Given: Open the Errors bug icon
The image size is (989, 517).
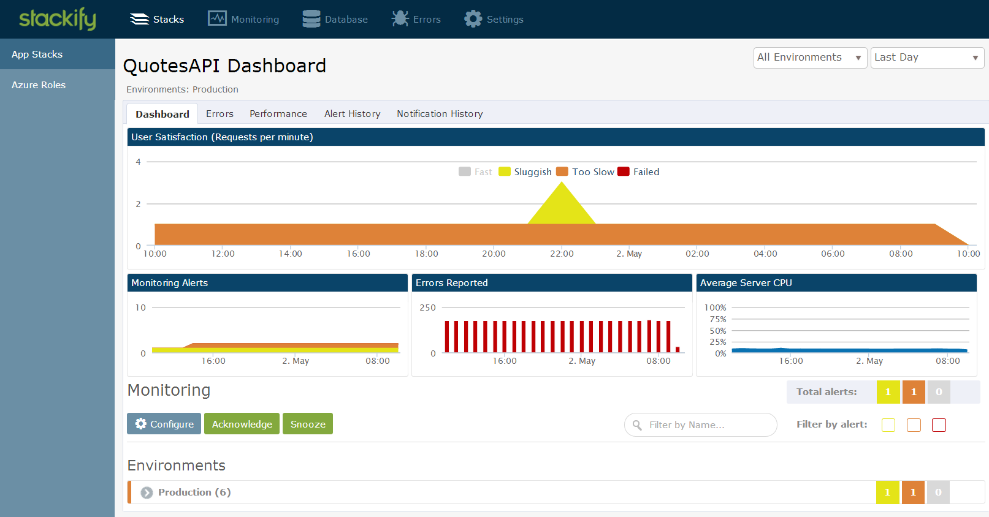Looking at the screenshot, I should coord(400,18).
